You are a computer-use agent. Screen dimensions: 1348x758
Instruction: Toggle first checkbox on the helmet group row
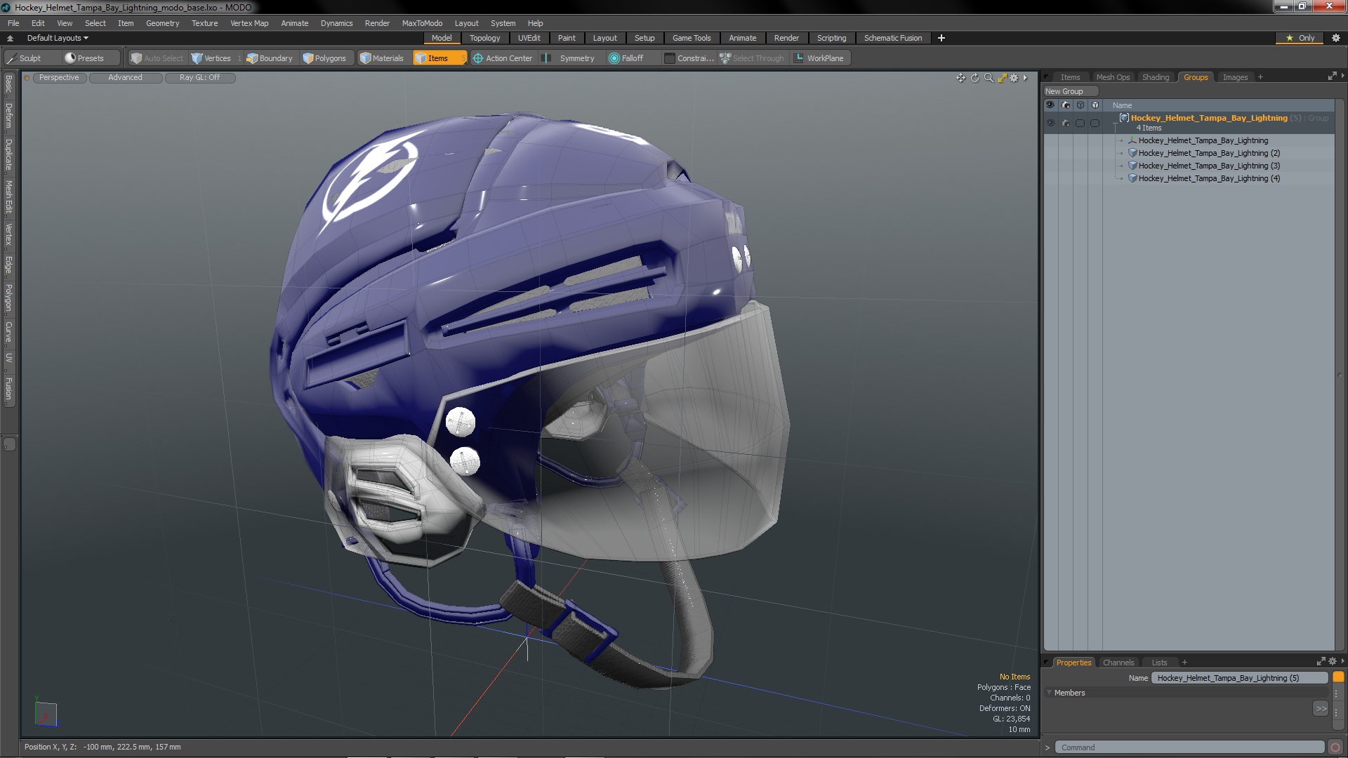point(1080,123)
